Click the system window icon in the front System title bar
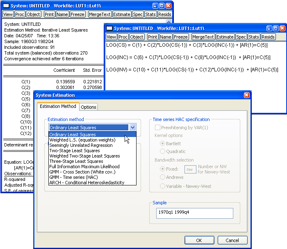Image resolution: width=287 pixels, height=249 pixels. tap(109, 28)
